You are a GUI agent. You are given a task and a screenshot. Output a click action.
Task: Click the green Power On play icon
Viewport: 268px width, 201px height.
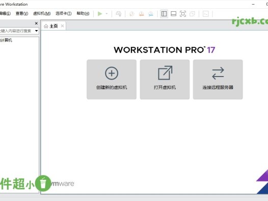(100, 14)
